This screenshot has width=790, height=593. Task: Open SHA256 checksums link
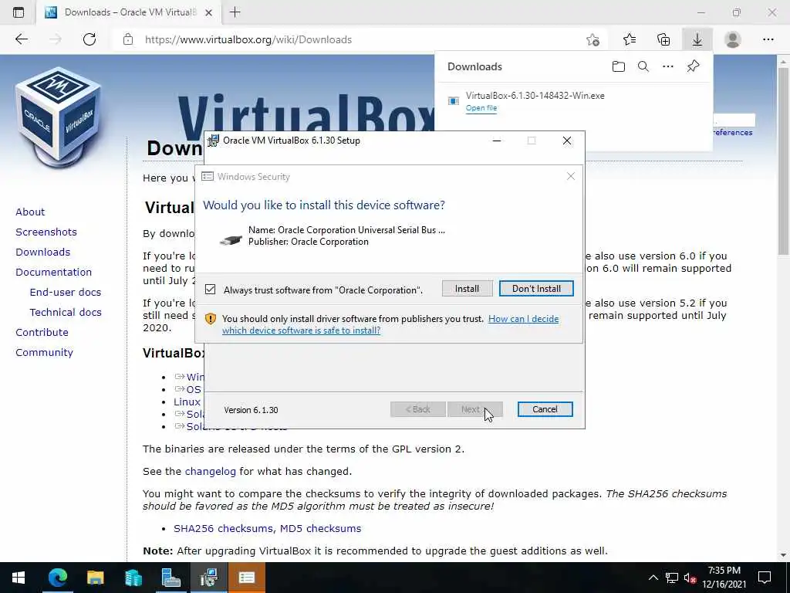click(x=224, y=528)
